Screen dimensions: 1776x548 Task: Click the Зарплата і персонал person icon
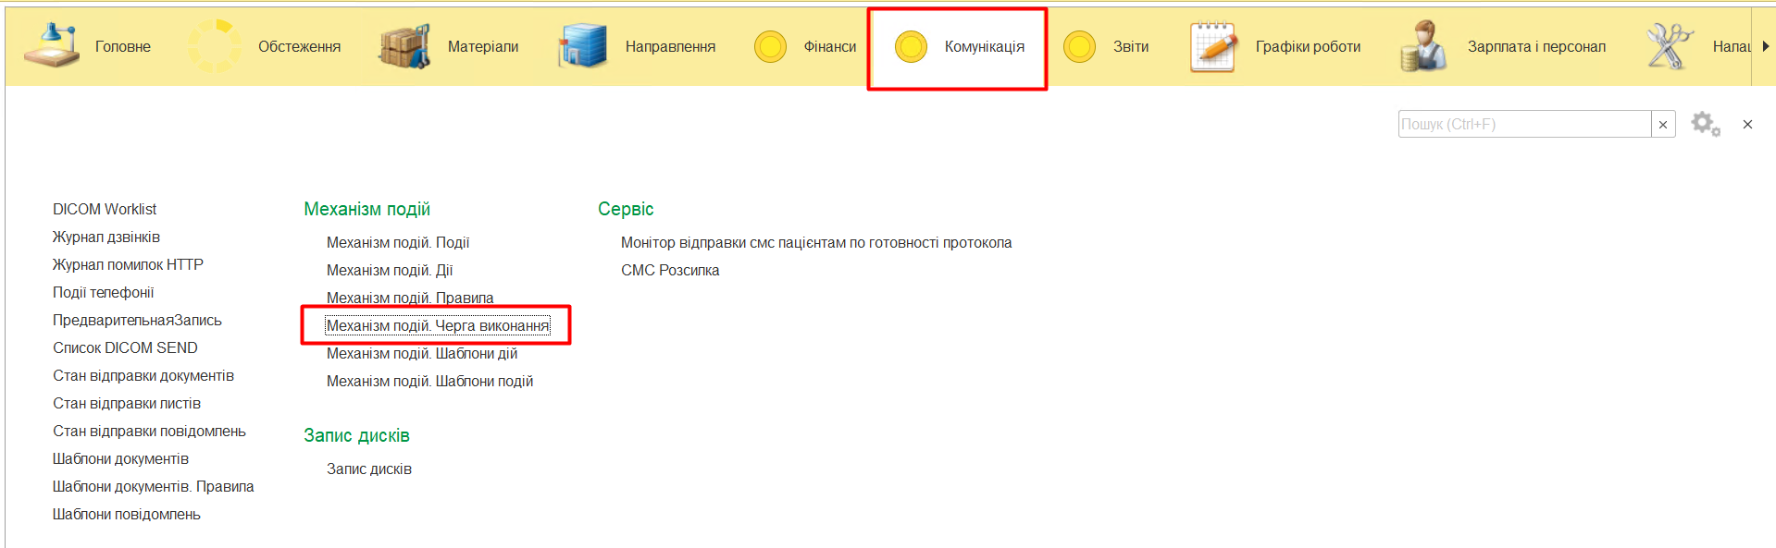tap(1423, 46)
